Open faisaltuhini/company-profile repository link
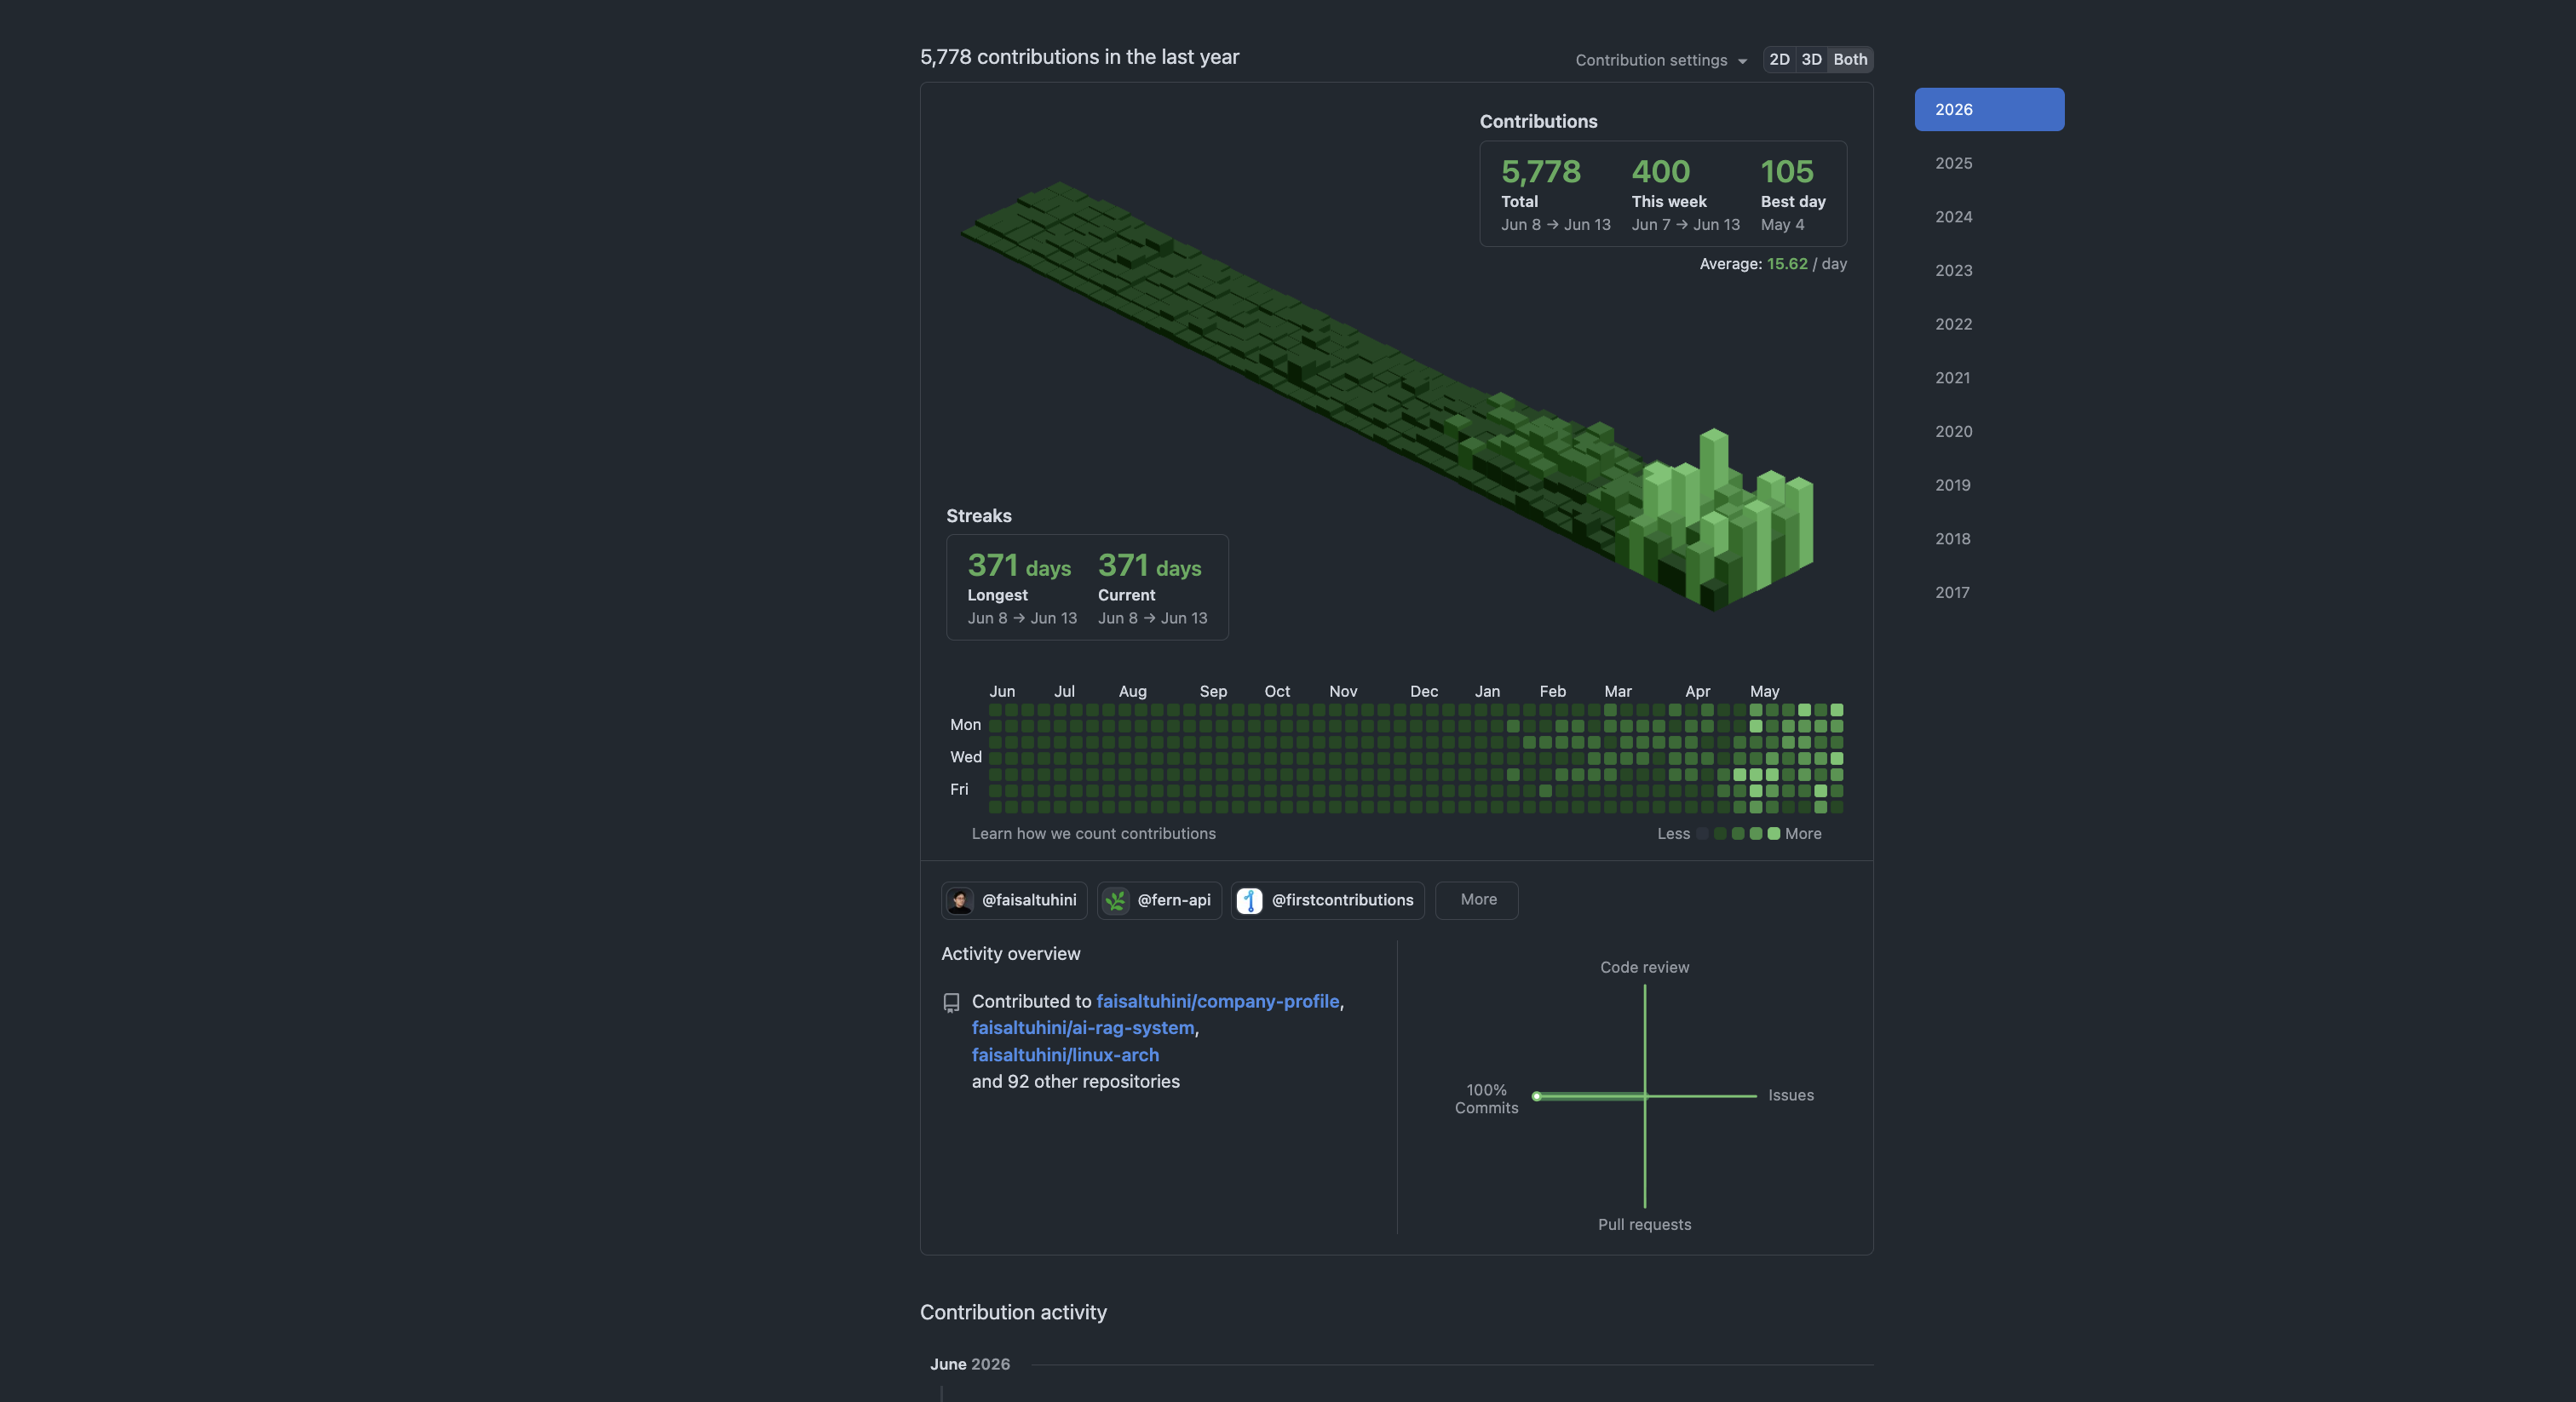This screenshot has width=2576, height=1402. pyautogui.click(x=1217, y=1001)
